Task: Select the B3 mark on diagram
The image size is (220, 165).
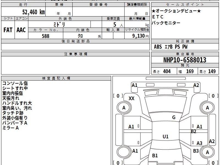Action: [196, 151]
